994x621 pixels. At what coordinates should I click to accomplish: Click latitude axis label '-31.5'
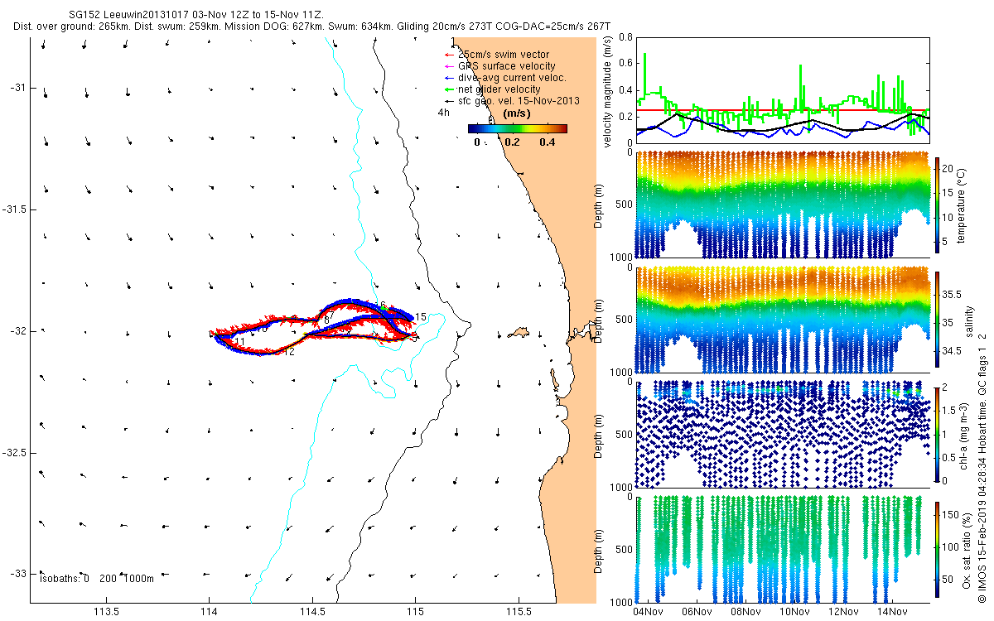click(14, 209)
